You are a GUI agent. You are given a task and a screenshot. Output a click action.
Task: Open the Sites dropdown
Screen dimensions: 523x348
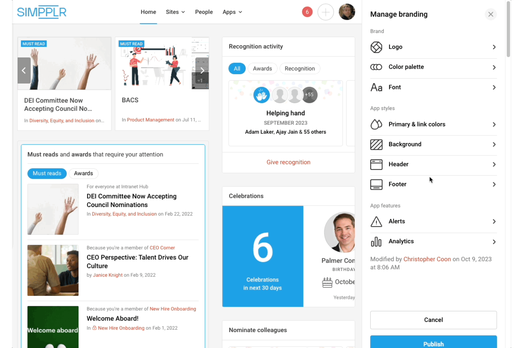[x=175, y=12]
